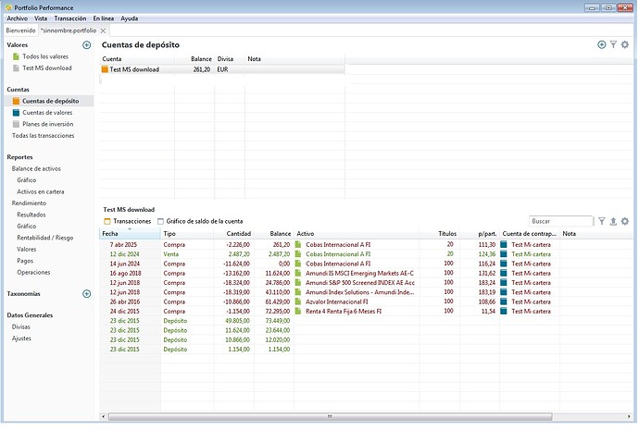Click portfolio icon in 26 abr 2016 row
Viewport: 639px width, 430px height.
point(504,301)
